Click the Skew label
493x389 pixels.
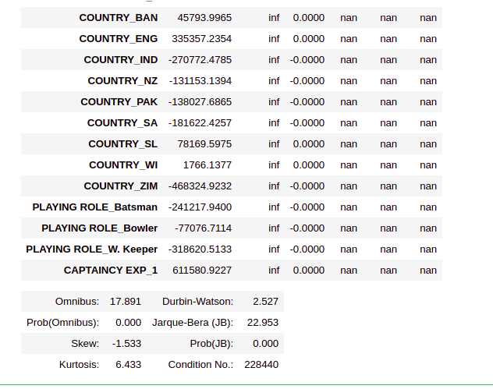(x=85, y=344)
